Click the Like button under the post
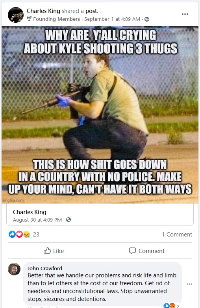Viewport: 200px width, 308px height. click(x=54, y=251)
